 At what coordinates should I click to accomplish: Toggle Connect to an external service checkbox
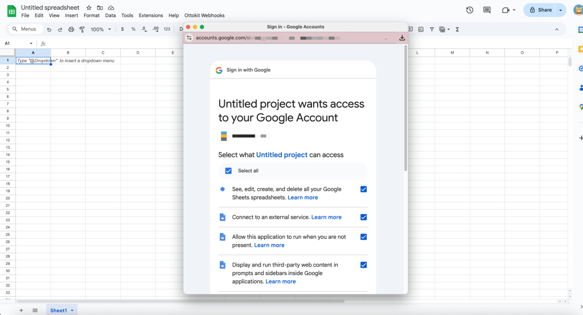tap(364, 217)
